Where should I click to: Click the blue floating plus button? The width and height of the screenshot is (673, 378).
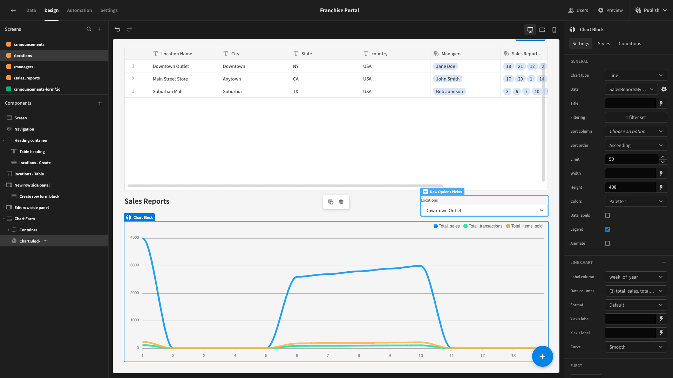542,356
